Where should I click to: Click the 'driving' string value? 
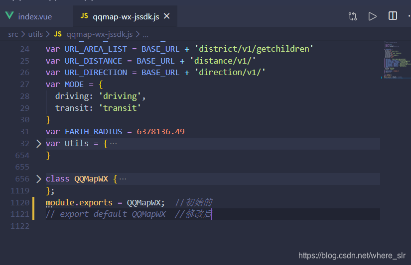pyautogui.click(x=120, y=96)
